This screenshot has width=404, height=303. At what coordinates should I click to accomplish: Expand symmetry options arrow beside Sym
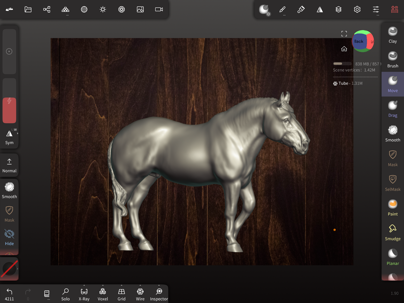18,134
